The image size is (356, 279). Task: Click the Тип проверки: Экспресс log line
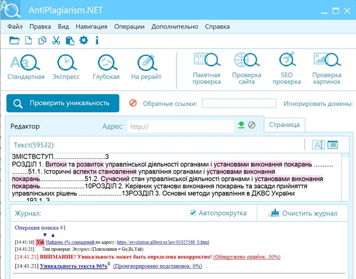point(93,249)
